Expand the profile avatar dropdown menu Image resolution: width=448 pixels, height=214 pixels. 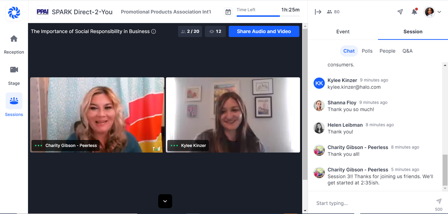[439, 12]
